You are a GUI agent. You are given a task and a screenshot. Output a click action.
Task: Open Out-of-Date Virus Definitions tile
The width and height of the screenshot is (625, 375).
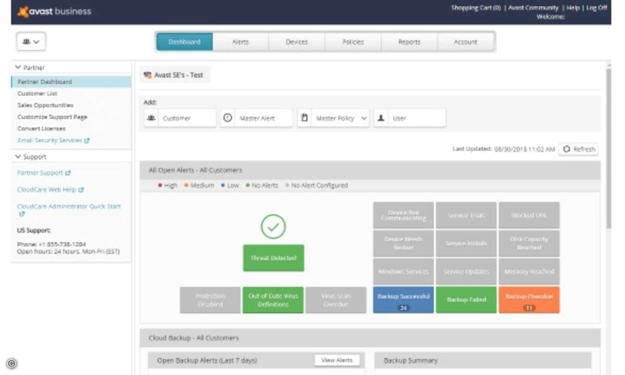coord(273,300)
